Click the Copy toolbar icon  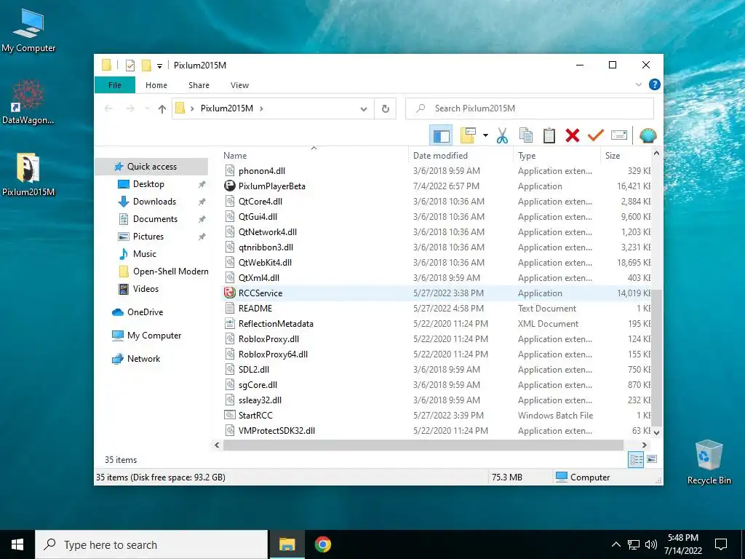coord(525,136)
